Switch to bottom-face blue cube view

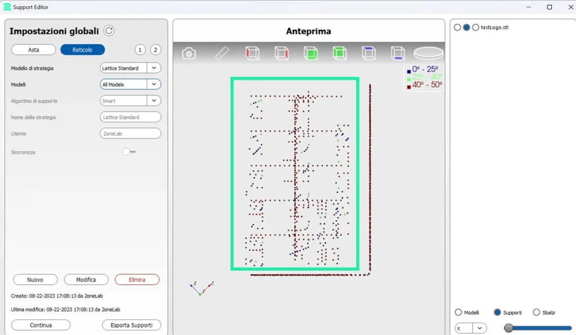click(x=398, y=53)
